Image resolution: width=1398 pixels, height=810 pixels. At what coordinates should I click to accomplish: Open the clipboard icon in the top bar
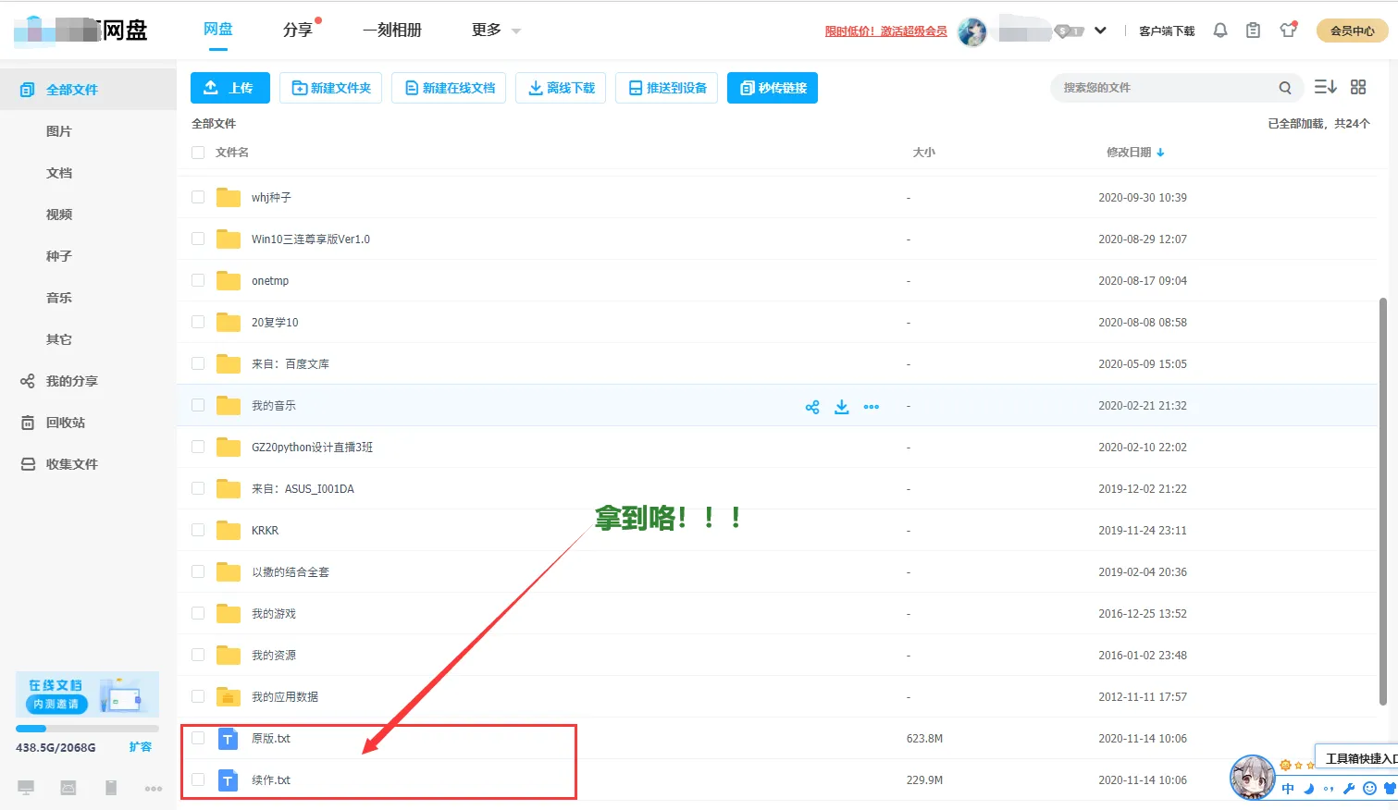1253,31
